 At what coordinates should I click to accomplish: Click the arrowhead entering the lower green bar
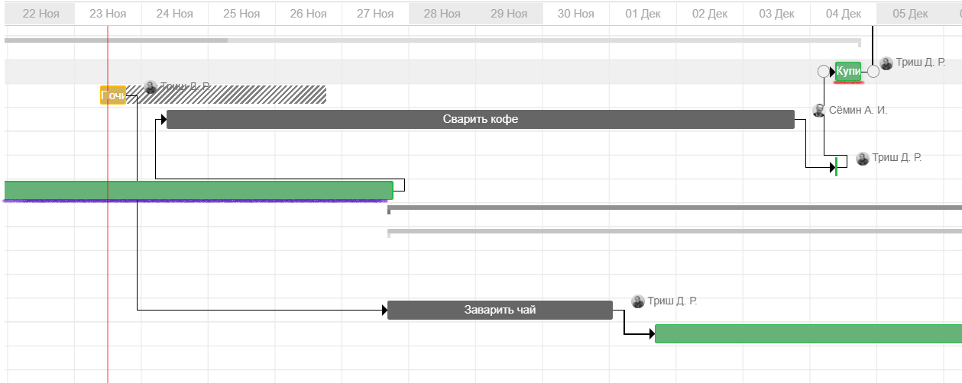click(x=651, y=334)
